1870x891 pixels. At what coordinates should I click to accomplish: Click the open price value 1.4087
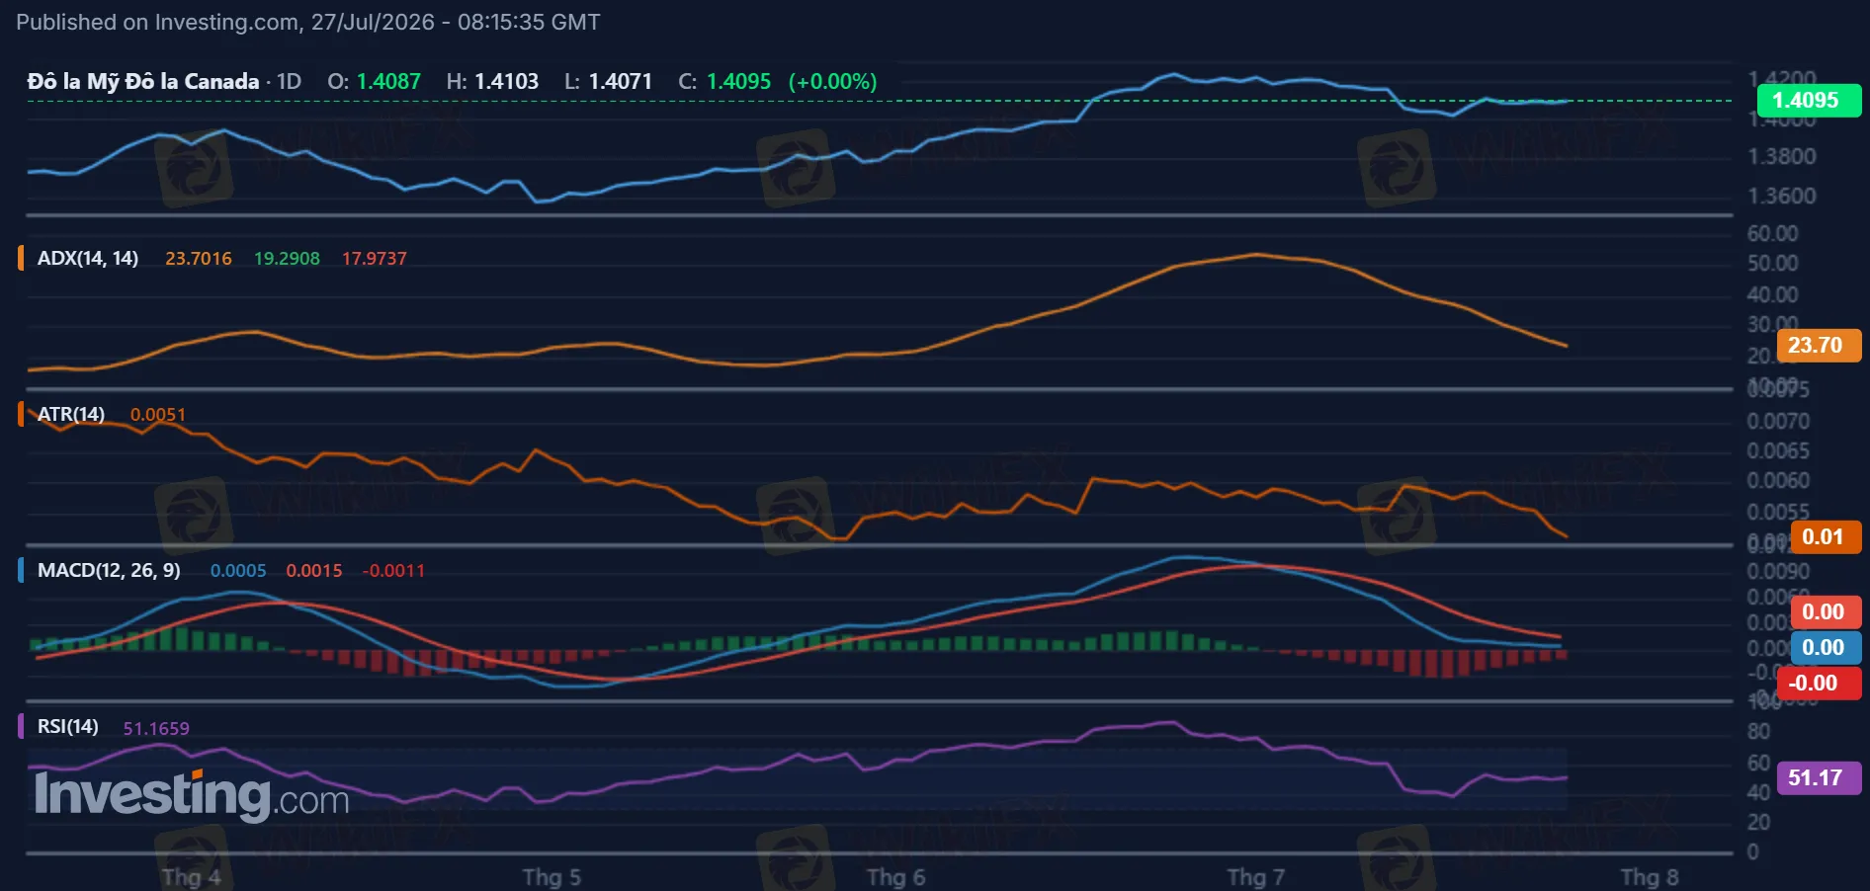[x=388, y=81]
